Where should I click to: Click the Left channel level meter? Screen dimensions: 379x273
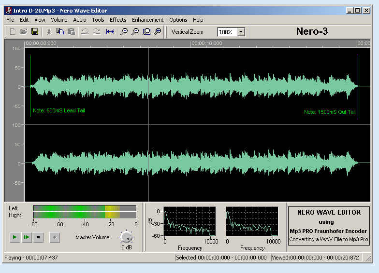pos(85,208)
